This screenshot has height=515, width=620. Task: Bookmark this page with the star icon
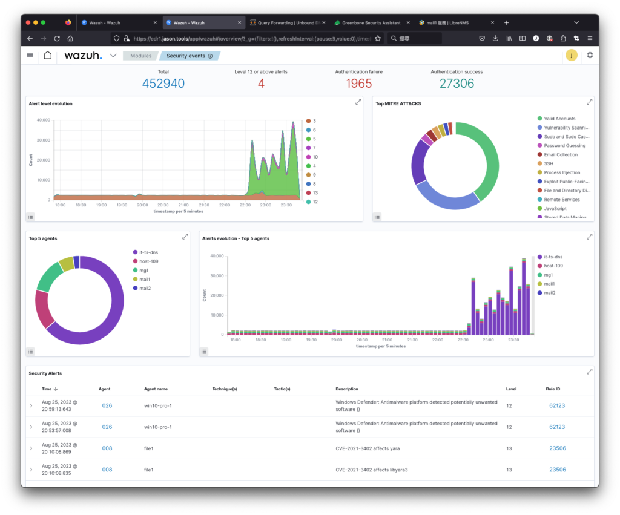pos(378,38)
